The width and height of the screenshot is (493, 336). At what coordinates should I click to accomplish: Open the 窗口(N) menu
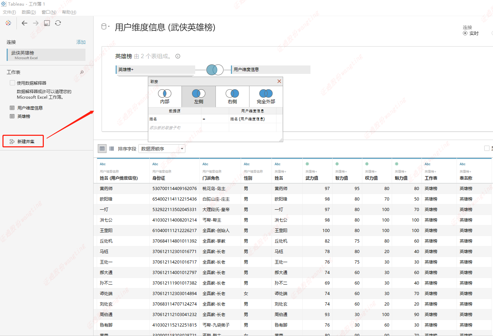click(49, 12)
